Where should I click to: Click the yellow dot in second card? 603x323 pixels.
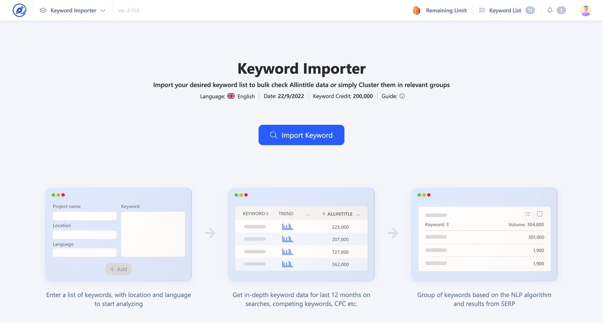[241, 195]
